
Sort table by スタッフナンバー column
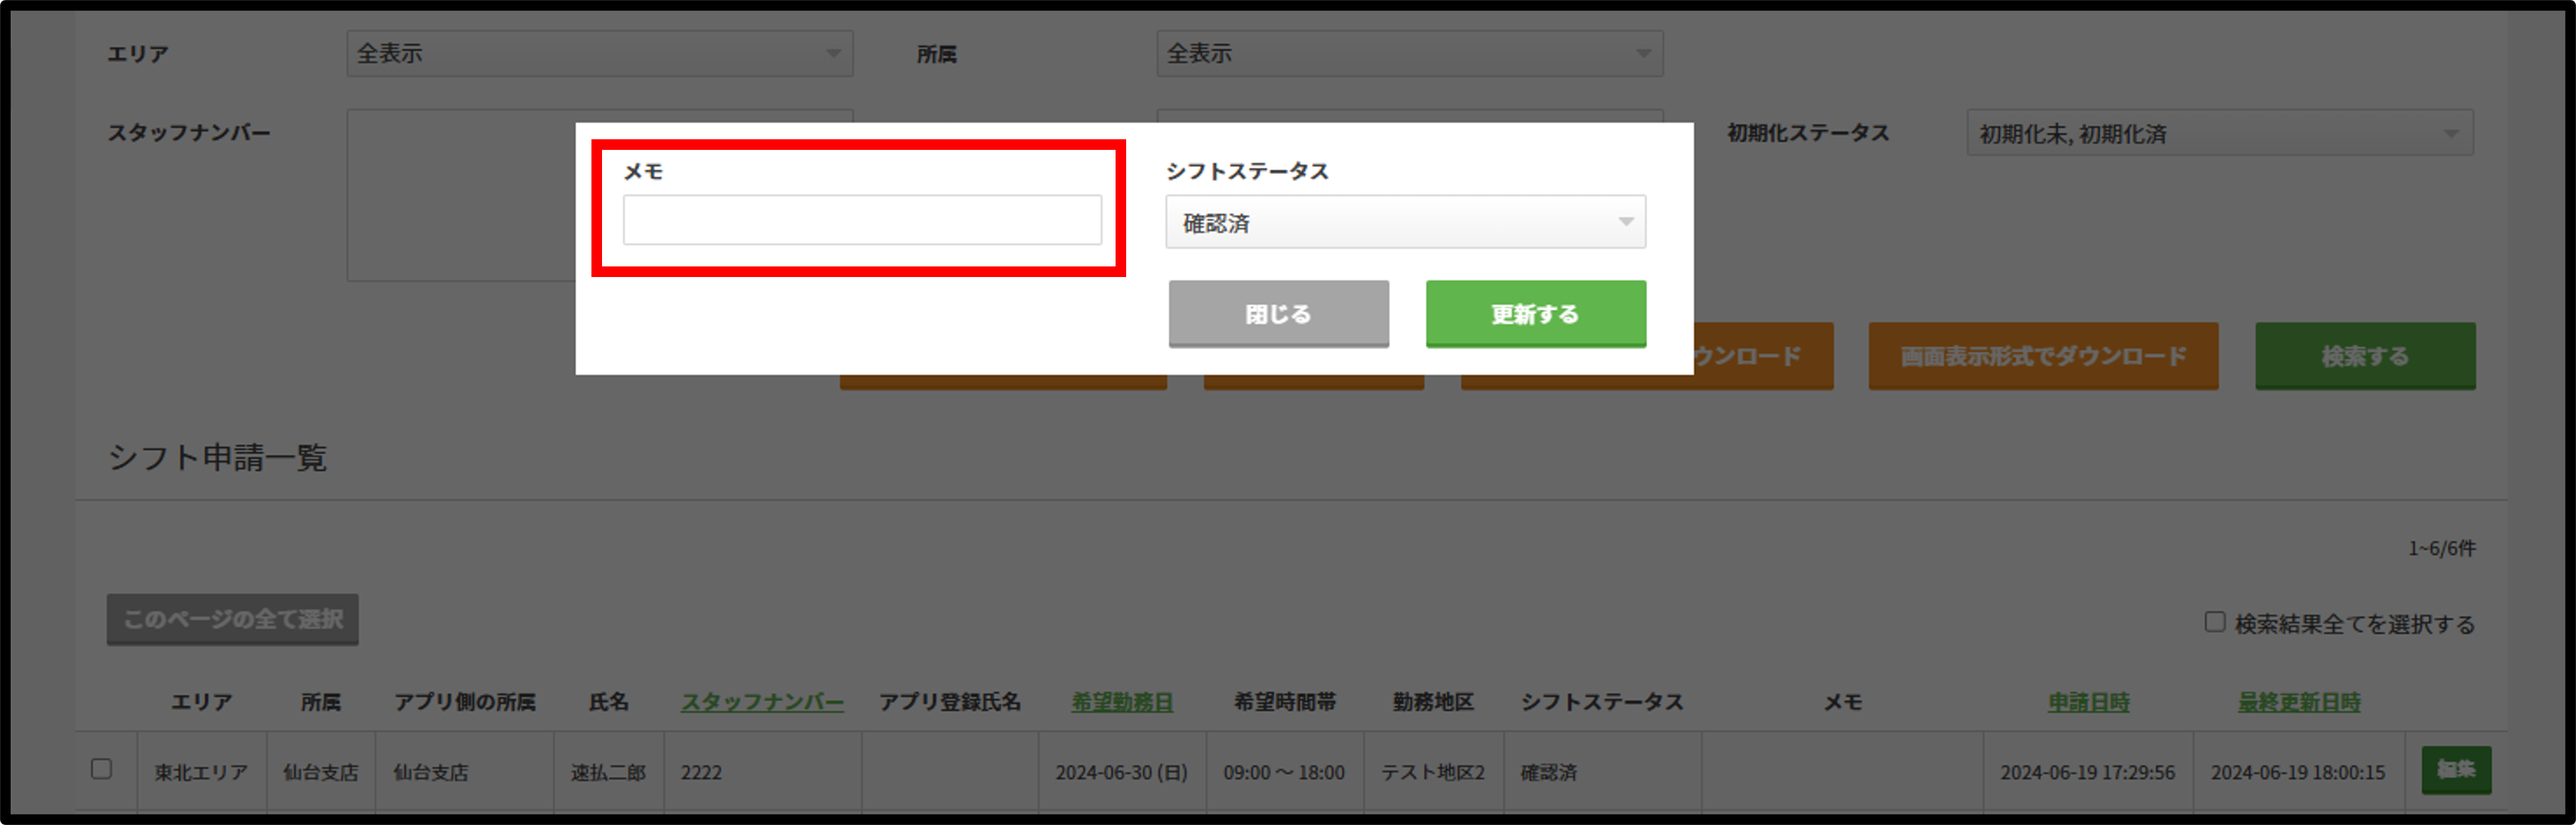pos(761,702)
